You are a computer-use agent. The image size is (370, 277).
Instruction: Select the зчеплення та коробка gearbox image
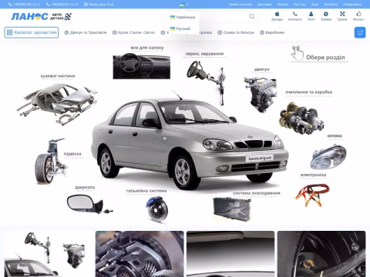coord(301,118)
